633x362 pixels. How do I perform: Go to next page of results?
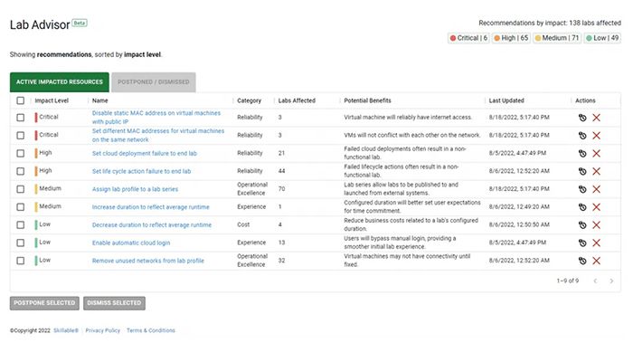[x=611, y=281]
